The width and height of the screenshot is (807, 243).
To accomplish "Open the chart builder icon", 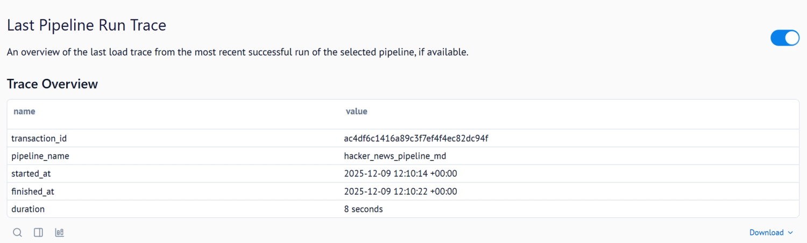I will (x=59, y=232).
